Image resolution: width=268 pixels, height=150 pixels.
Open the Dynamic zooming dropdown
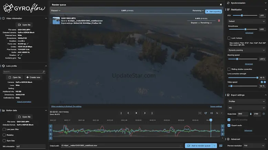click(x=246, y=50)
